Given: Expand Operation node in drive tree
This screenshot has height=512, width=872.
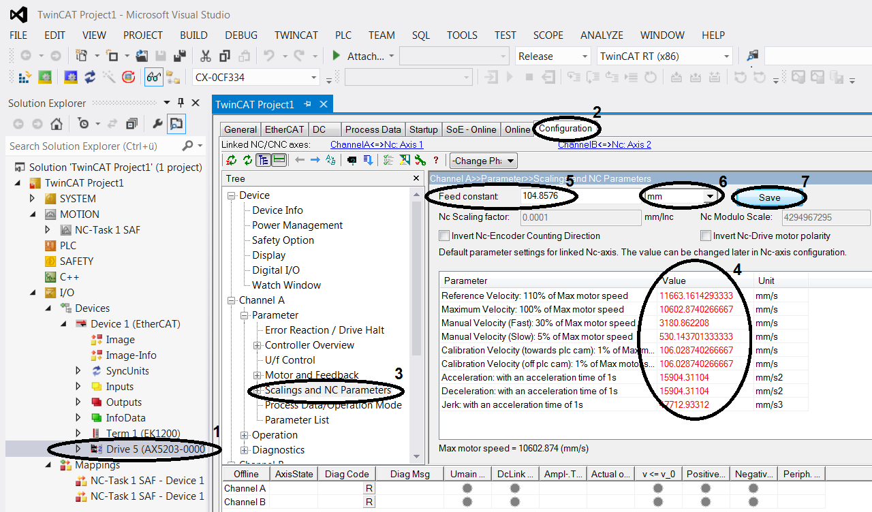Looking at the screenshot, I should (245, 435).
